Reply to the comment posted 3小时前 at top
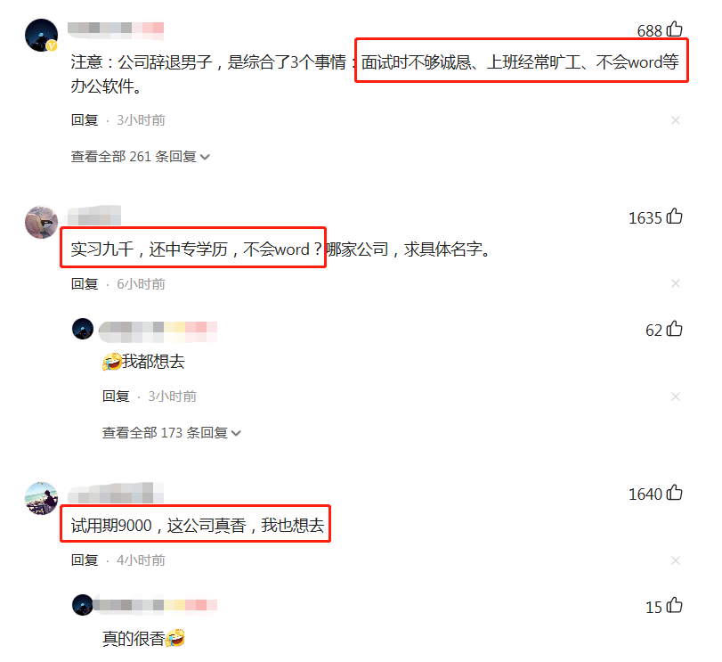Viewport: 722px width, 662px height. pyautogui.click(x=85, y=120)
